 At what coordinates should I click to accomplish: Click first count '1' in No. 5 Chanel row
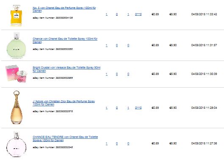[107, 14]
